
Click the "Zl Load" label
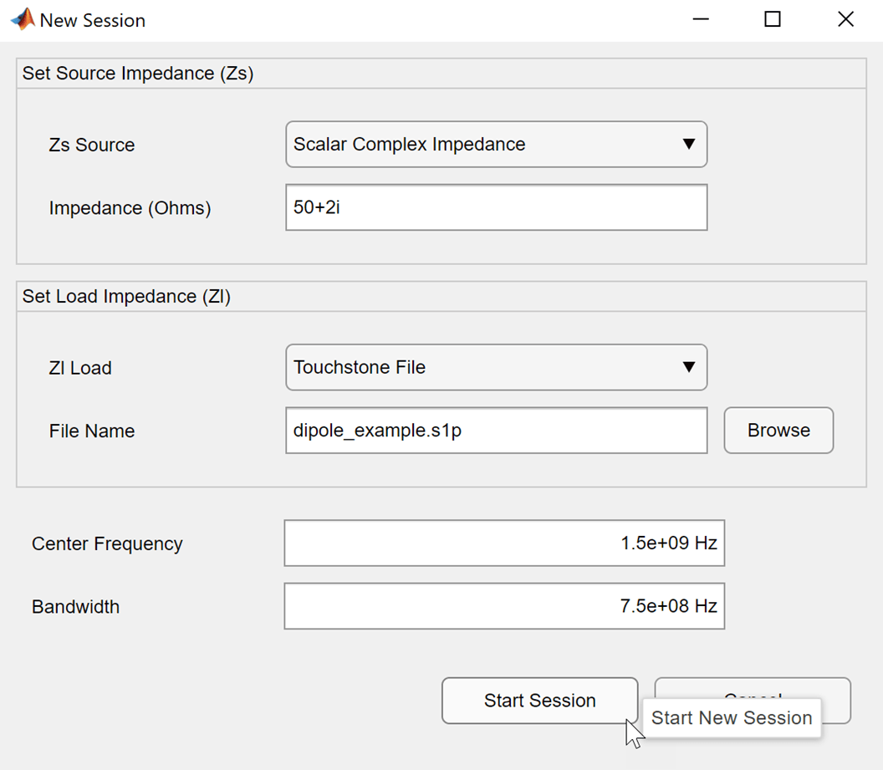(x=80, y=368)
